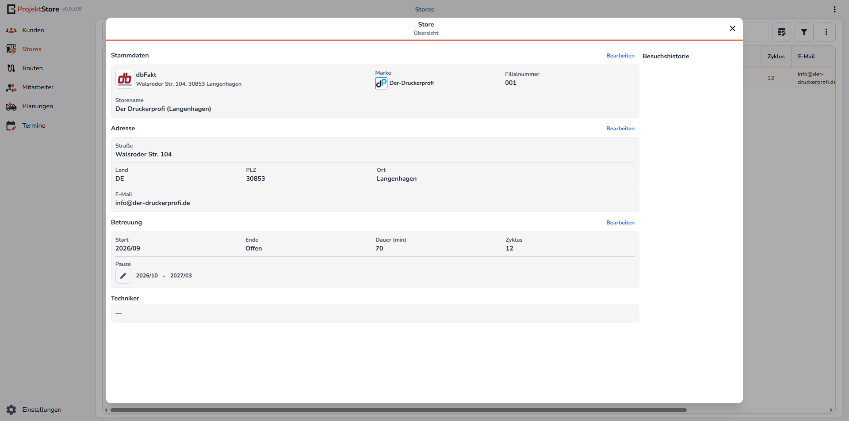Click the Der-Druckerprofi brand logo

(381, 83)
